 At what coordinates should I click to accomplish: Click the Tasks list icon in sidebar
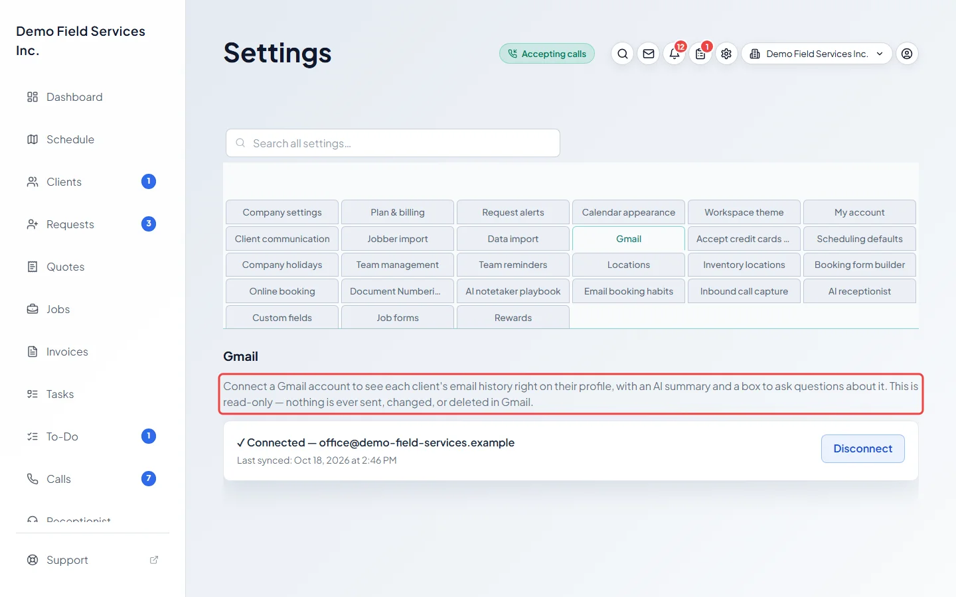pos(33,394)
